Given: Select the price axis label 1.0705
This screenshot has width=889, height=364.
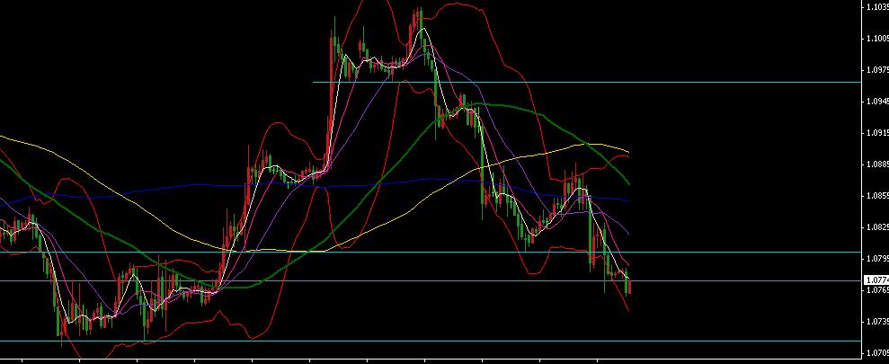Looking at the screenshot, I should point(877,352).
